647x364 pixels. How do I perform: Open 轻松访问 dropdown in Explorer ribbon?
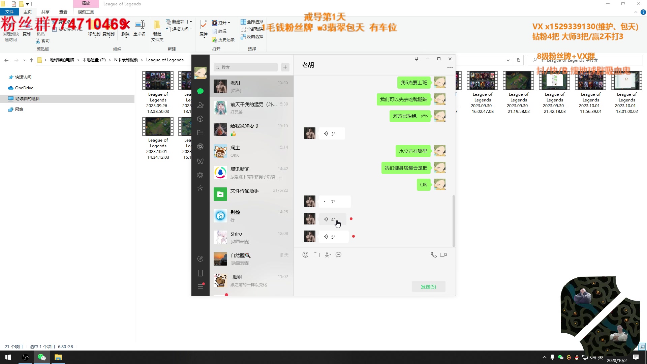[x=179, y=29]
